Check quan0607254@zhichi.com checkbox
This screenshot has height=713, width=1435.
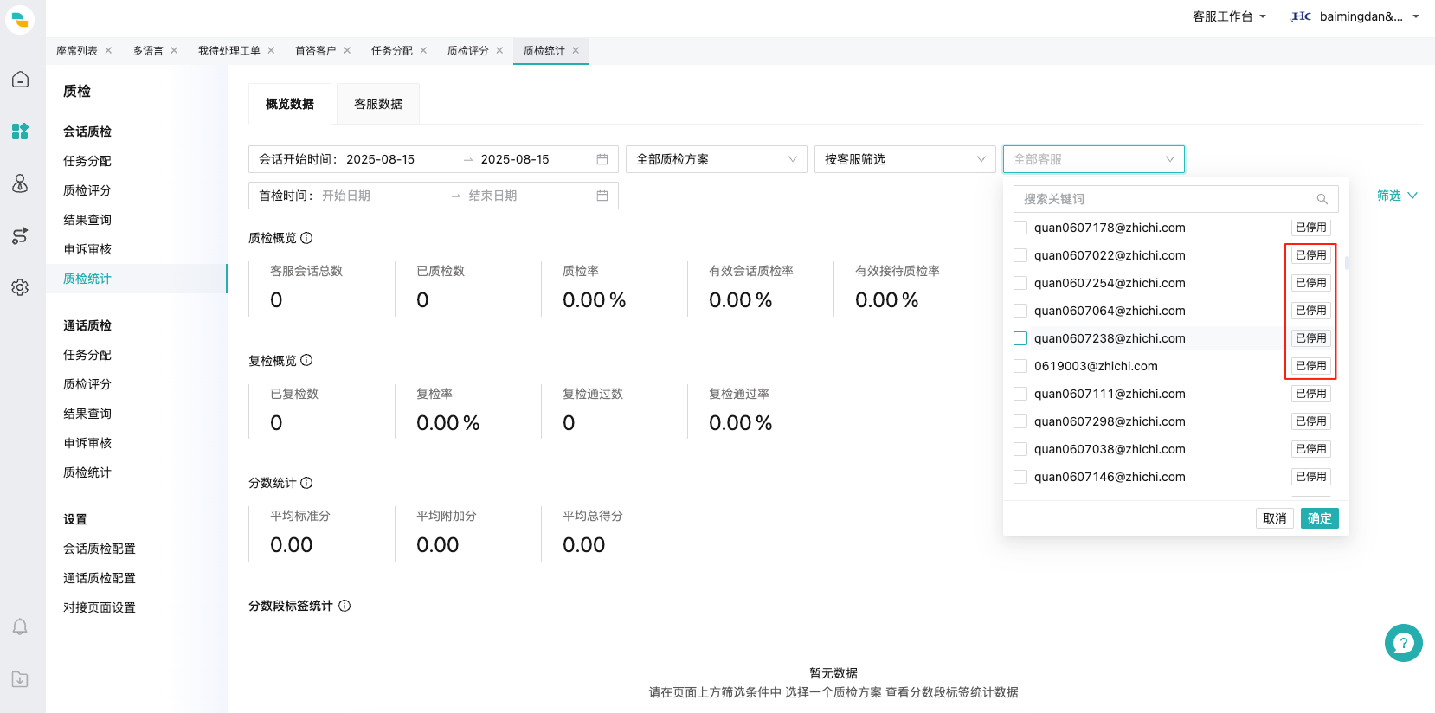(x=1020, y=283)
